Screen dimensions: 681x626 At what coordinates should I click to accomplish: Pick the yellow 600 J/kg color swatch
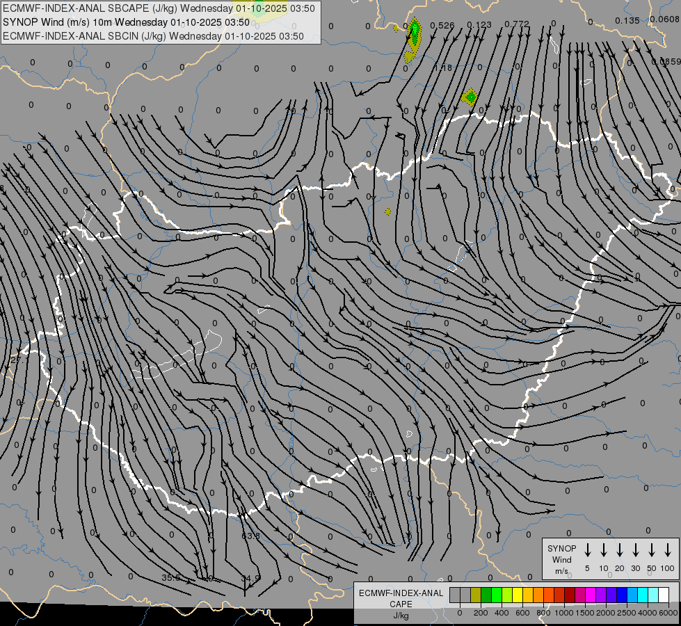518,595
